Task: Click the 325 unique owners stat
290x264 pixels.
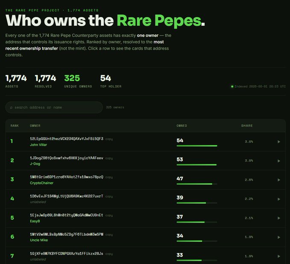Action: click(72, 78)
